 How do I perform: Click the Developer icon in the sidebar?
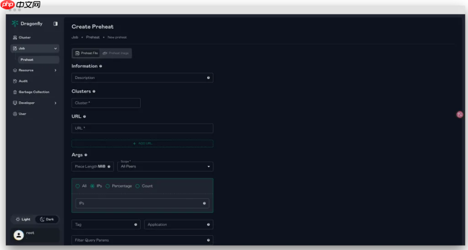click(15, 103)
